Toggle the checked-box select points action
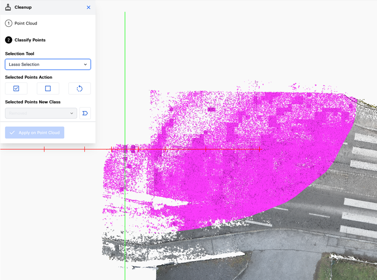The height and width of the screenshot is (280, 377). click(x=16, y=89)
